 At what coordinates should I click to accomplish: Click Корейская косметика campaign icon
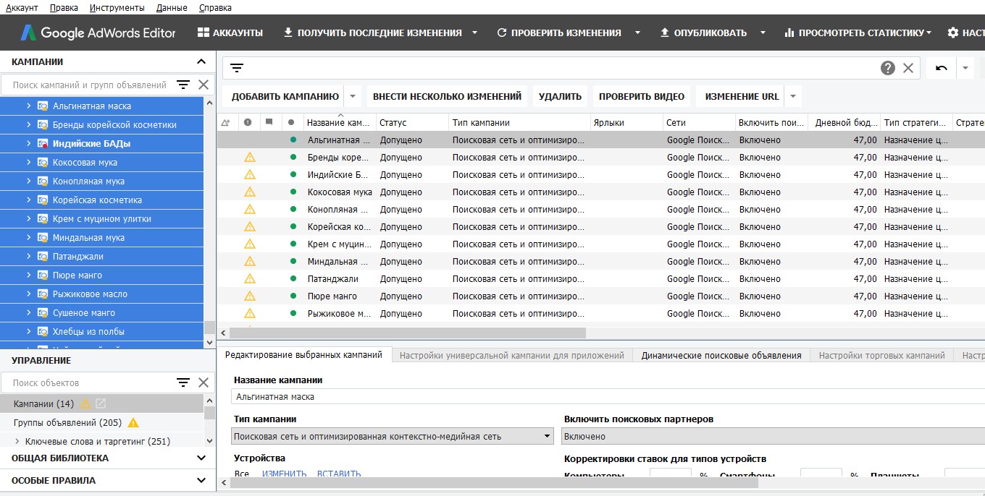click(43, 200)
